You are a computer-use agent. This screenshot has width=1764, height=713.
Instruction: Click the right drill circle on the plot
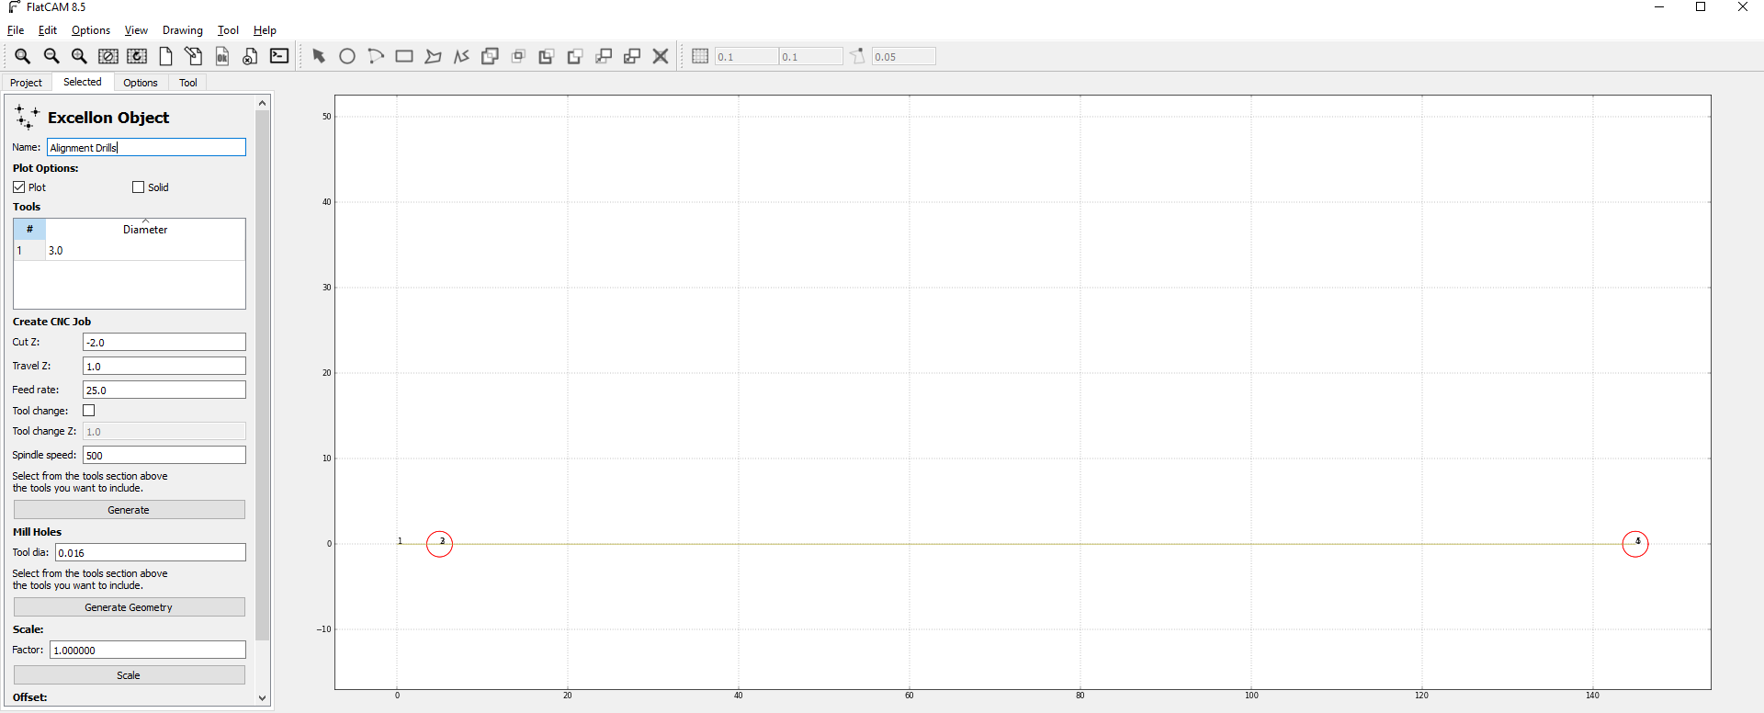point(1635,544)
